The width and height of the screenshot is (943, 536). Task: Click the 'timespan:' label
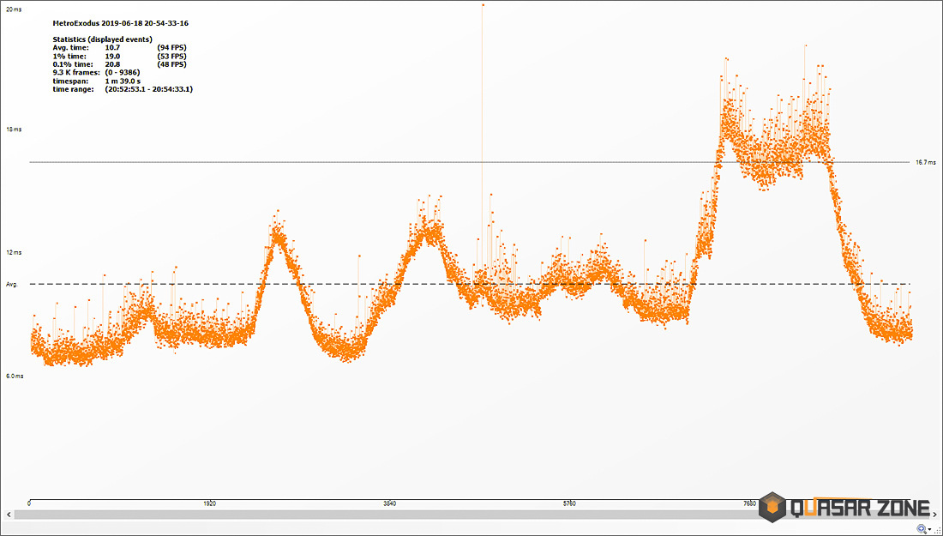pos(69,81)
